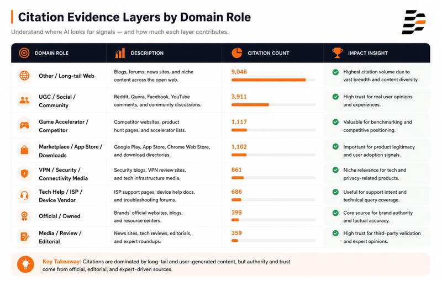The image size is (442, 281).
Task: Click the bar chart icon beside Description
Action: coord(120,52)
